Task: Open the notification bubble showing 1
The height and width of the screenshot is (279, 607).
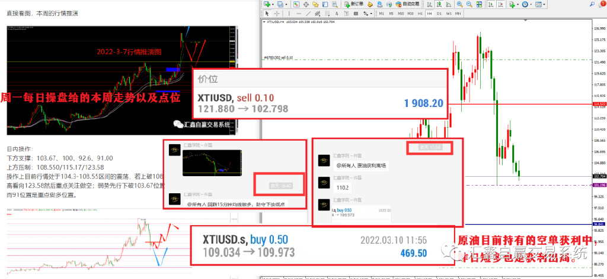Action: 602,4
